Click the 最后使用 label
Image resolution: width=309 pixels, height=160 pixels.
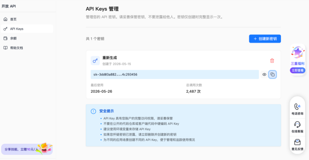(x=97, y=85)
